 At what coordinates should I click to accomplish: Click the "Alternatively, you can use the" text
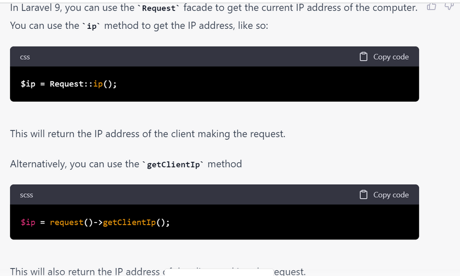[74, 164]
